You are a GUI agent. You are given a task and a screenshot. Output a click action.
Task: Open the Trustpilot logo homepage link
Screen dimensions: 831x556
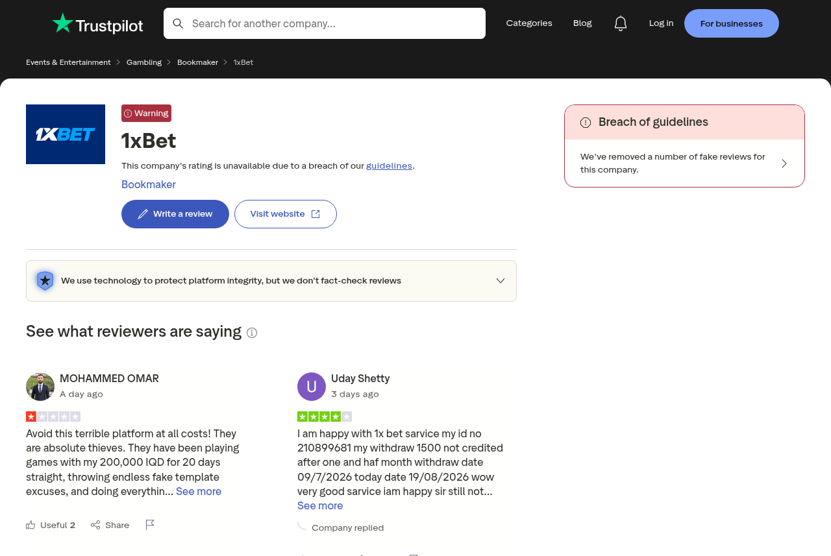pos(97,23)
